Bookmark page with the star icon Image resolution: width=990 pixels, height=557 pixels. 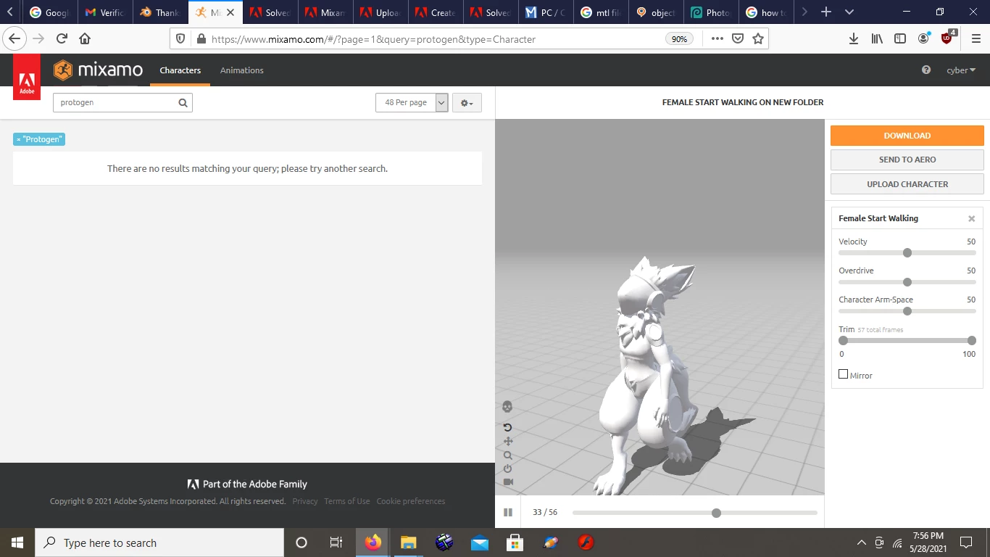[758, 39]
